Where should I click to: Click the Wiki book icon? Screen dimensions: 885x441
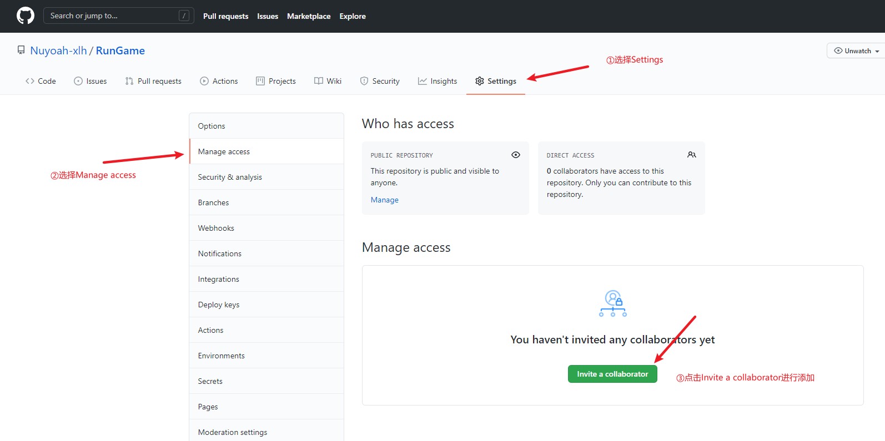pyautogui.click(x=319, y=81)
